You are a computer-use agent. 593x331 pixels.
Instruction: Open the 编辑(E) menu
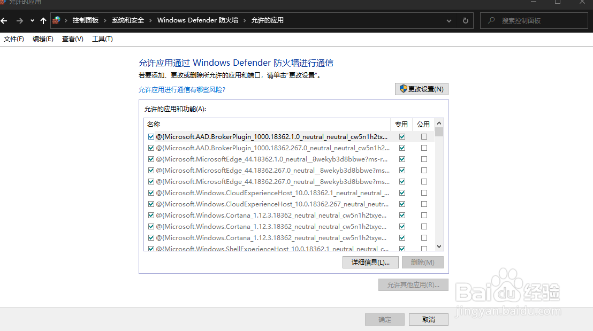pos(43,39)
